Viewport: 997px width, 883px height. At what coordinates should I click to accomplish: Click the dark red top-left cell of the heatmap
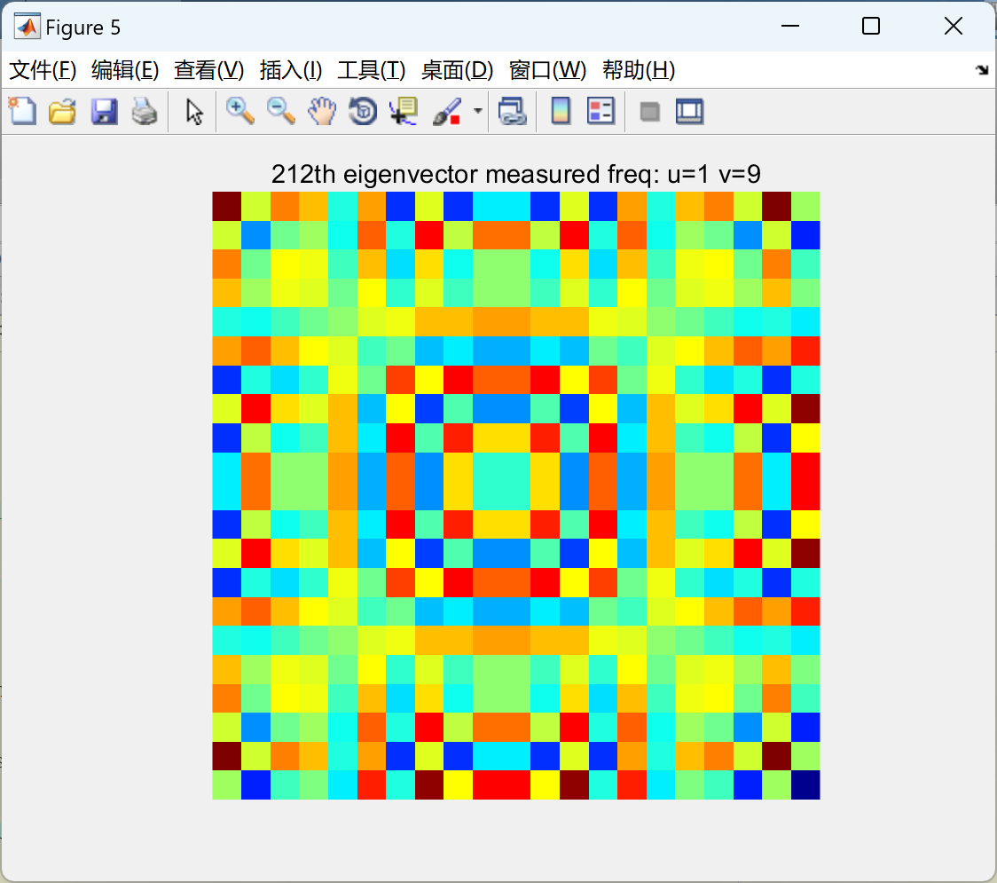tap(226, 206)
